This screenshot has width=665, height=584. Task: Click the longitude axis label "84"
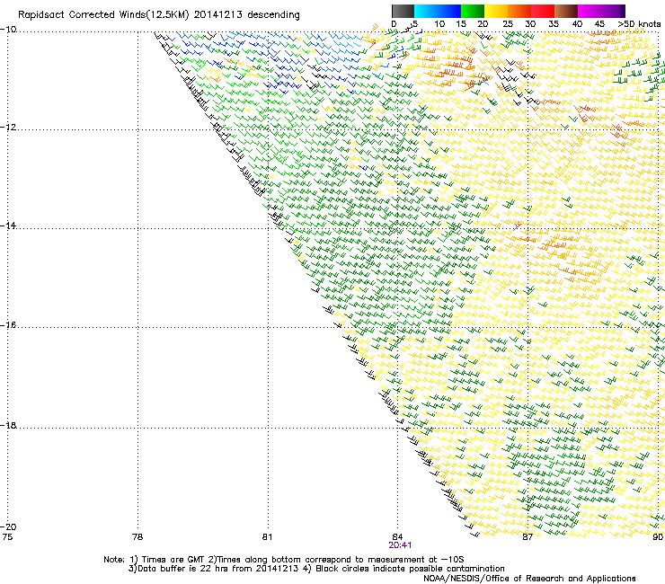[397, 537]
